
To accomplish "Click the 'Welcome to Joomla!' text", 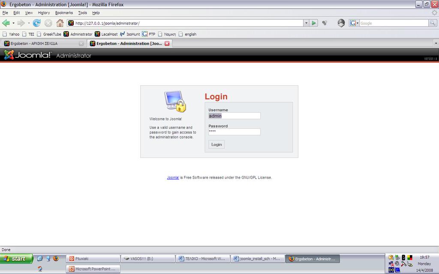I will pyautogui.click(x=166, y=119).
